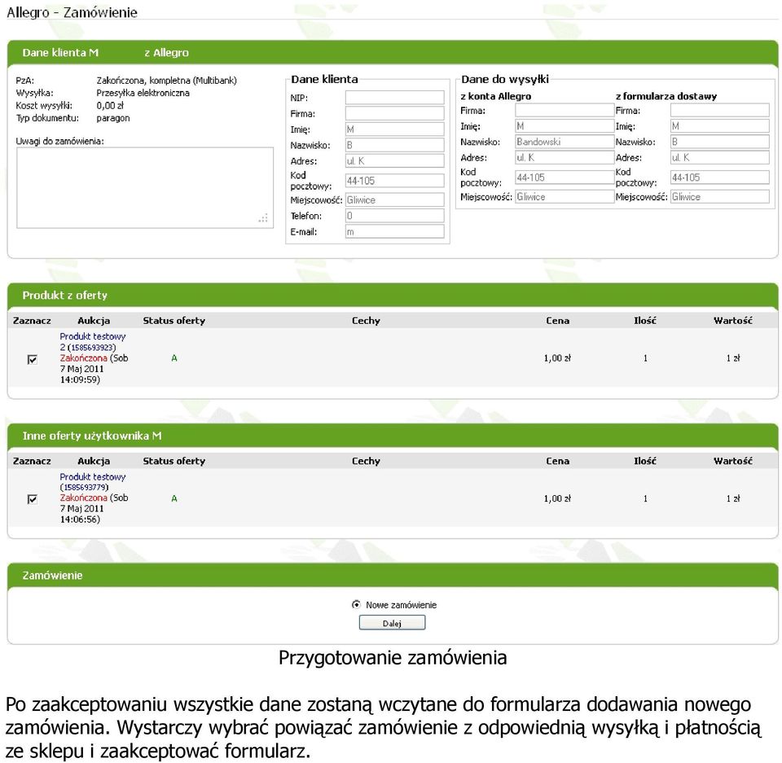The width and height of the screenshot is (782, 763).
Task: Click the Imię field in Dane klienta
Action: click(x=394, y=129)
